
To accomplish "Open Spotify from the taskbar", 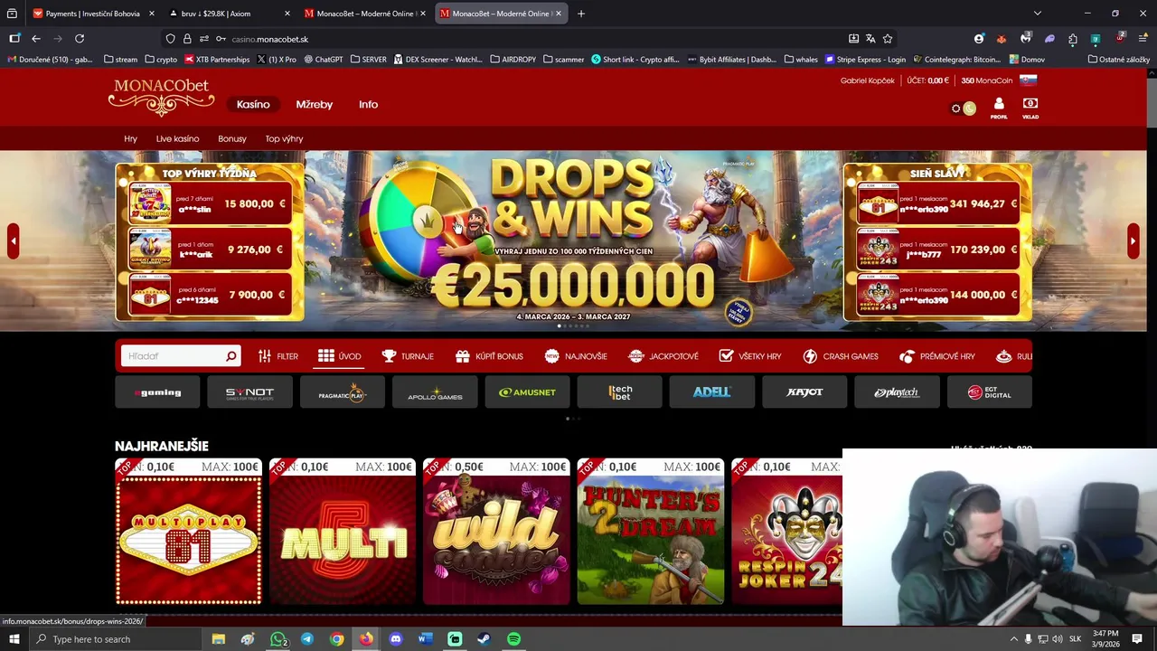I will click(x=513, y=639).
